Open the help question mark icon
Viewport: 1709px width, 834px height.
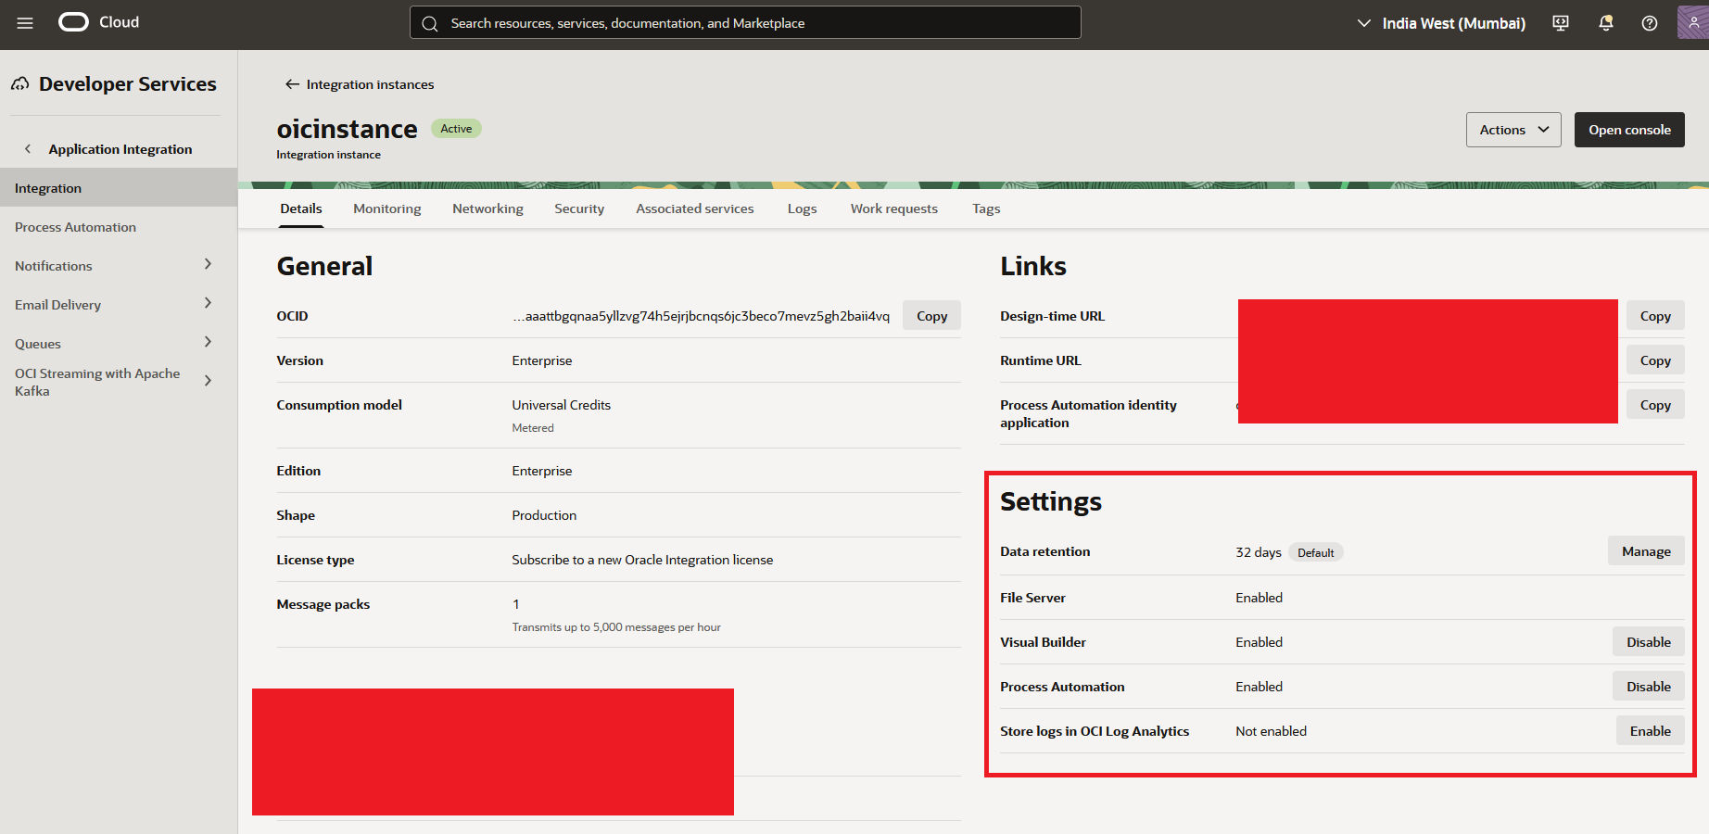(x=1650, y=23)
